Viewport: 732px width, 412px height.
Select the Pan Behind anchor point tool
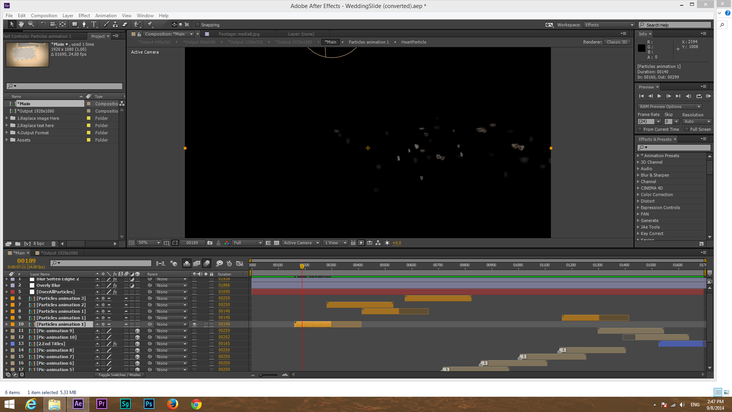pos(63,24)
